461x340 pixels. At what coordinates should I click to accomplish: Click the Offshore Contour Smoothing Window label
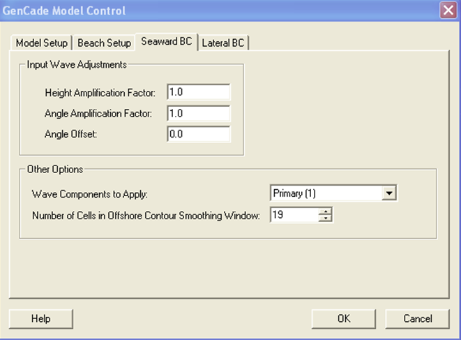[x=146, y=216]
